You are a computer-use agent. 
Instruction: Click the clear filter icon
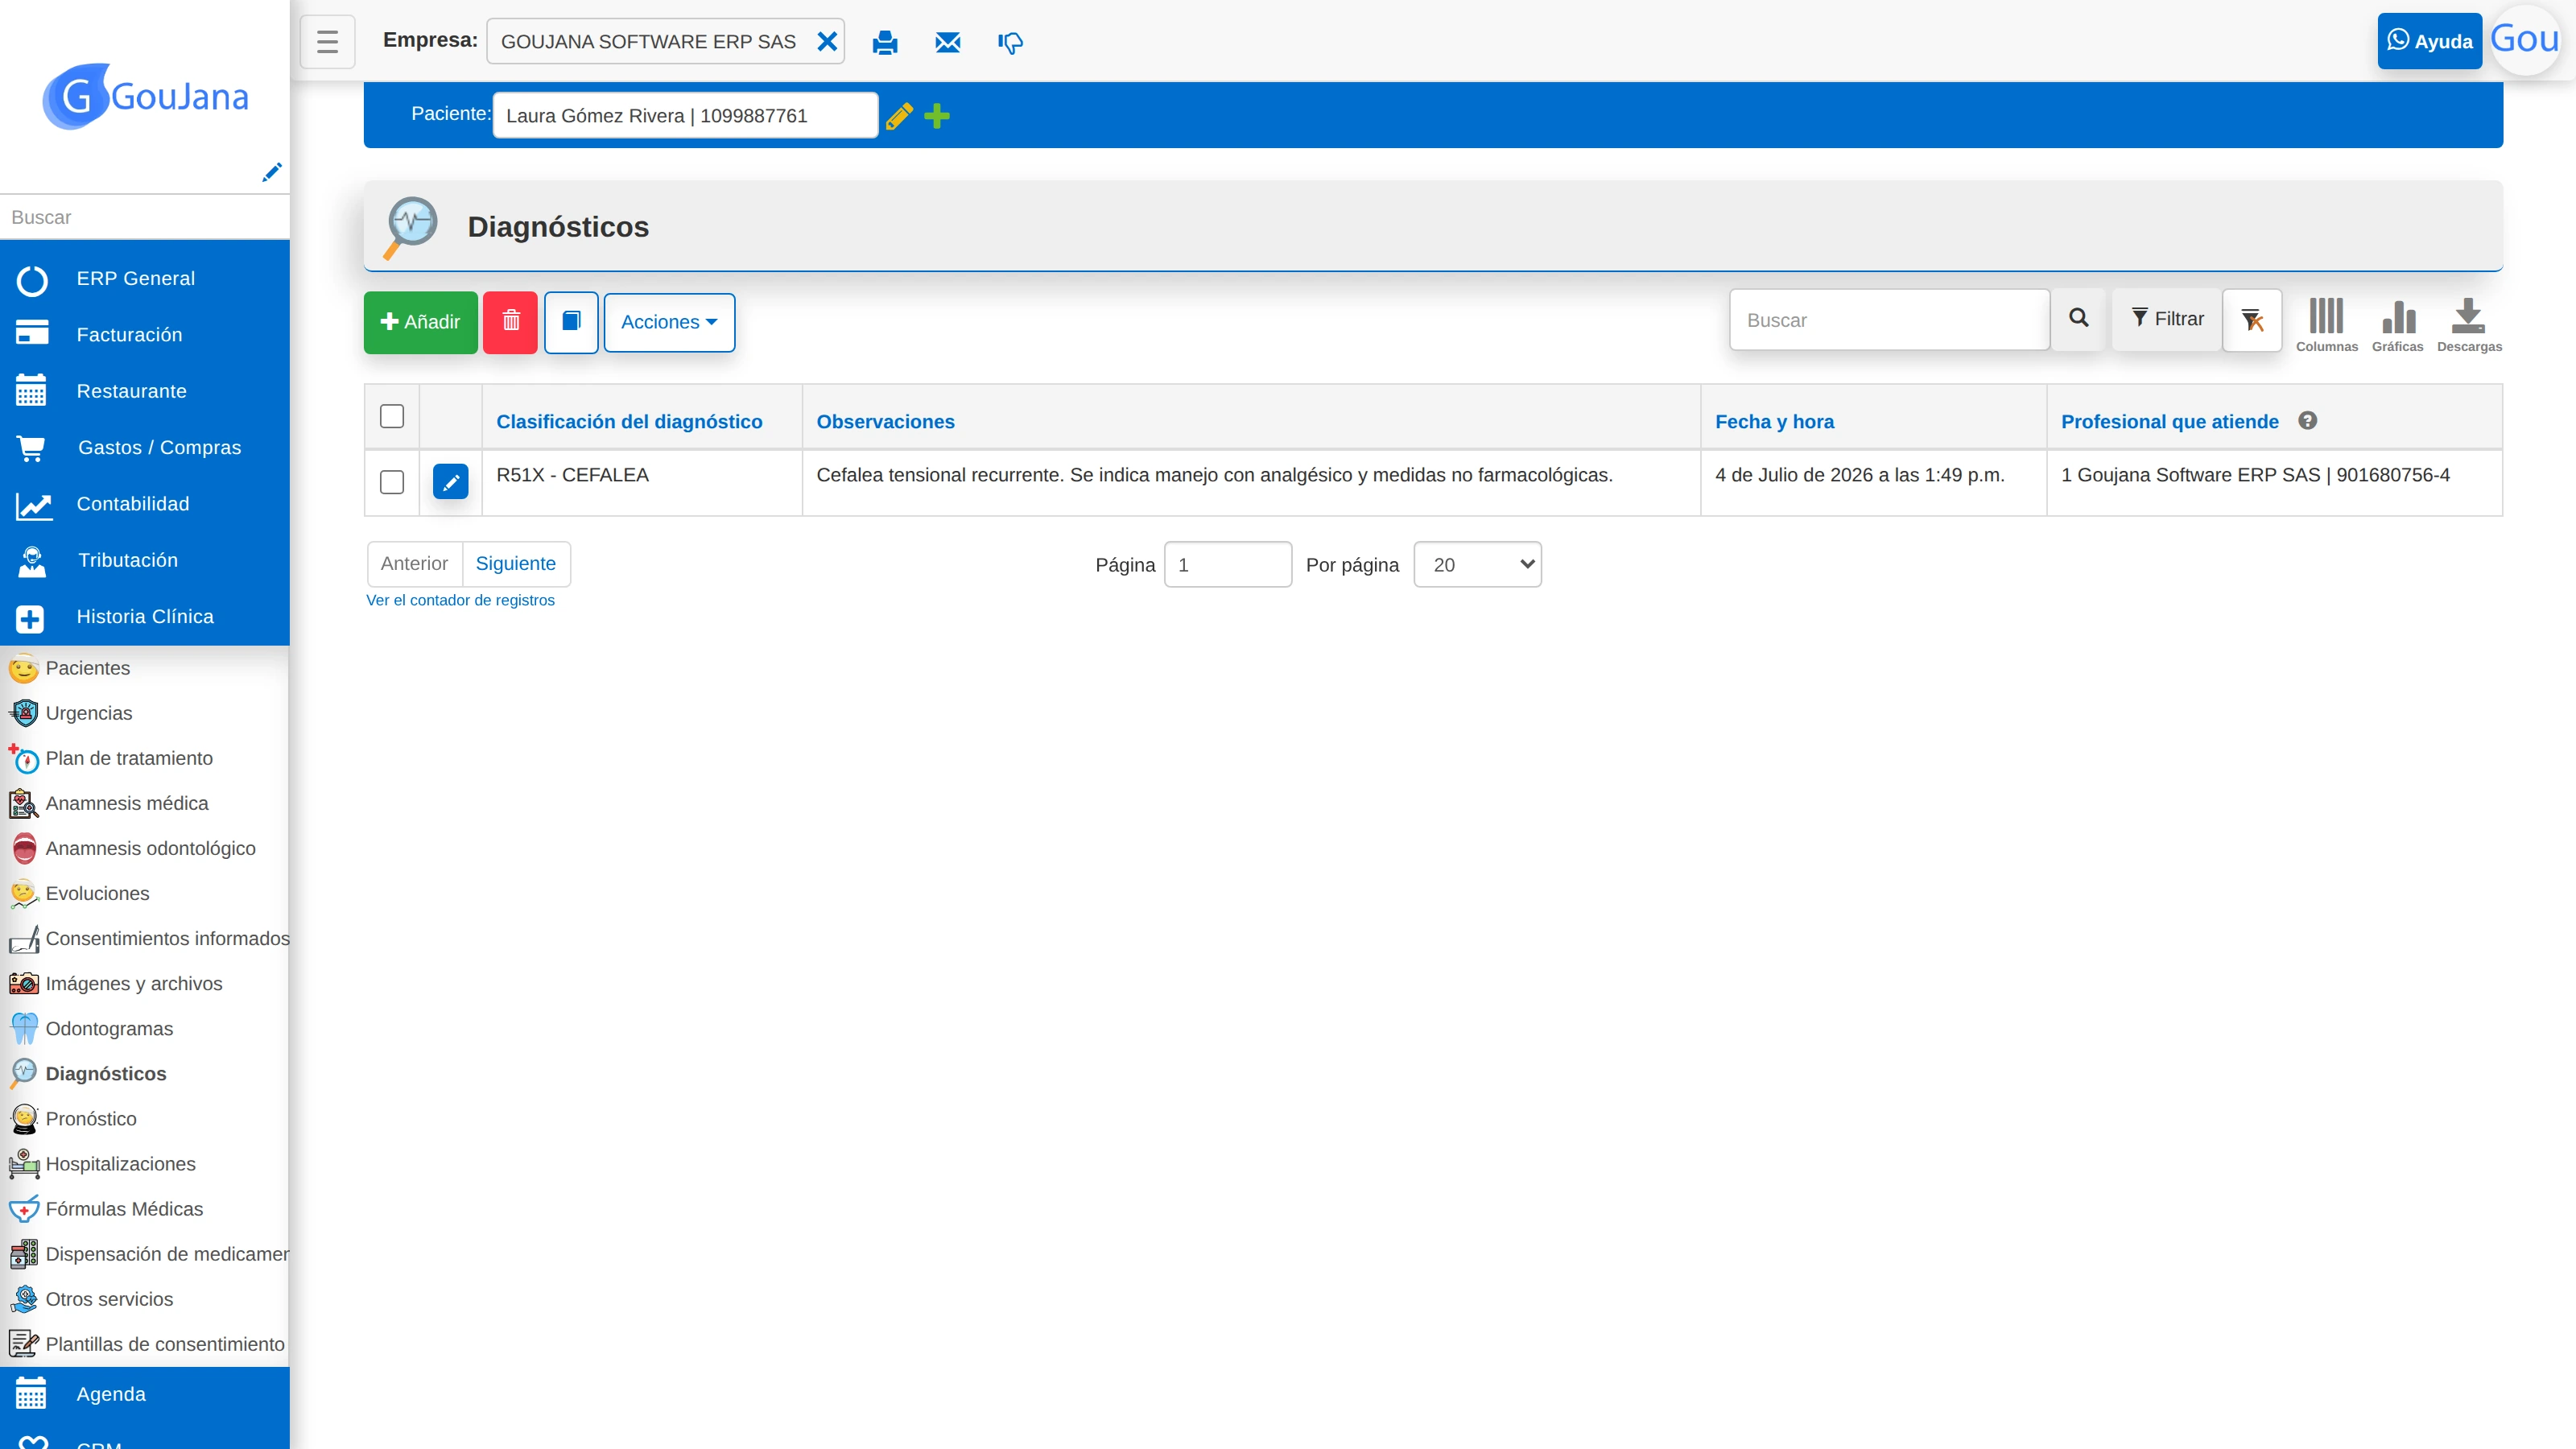point(2252,320)
